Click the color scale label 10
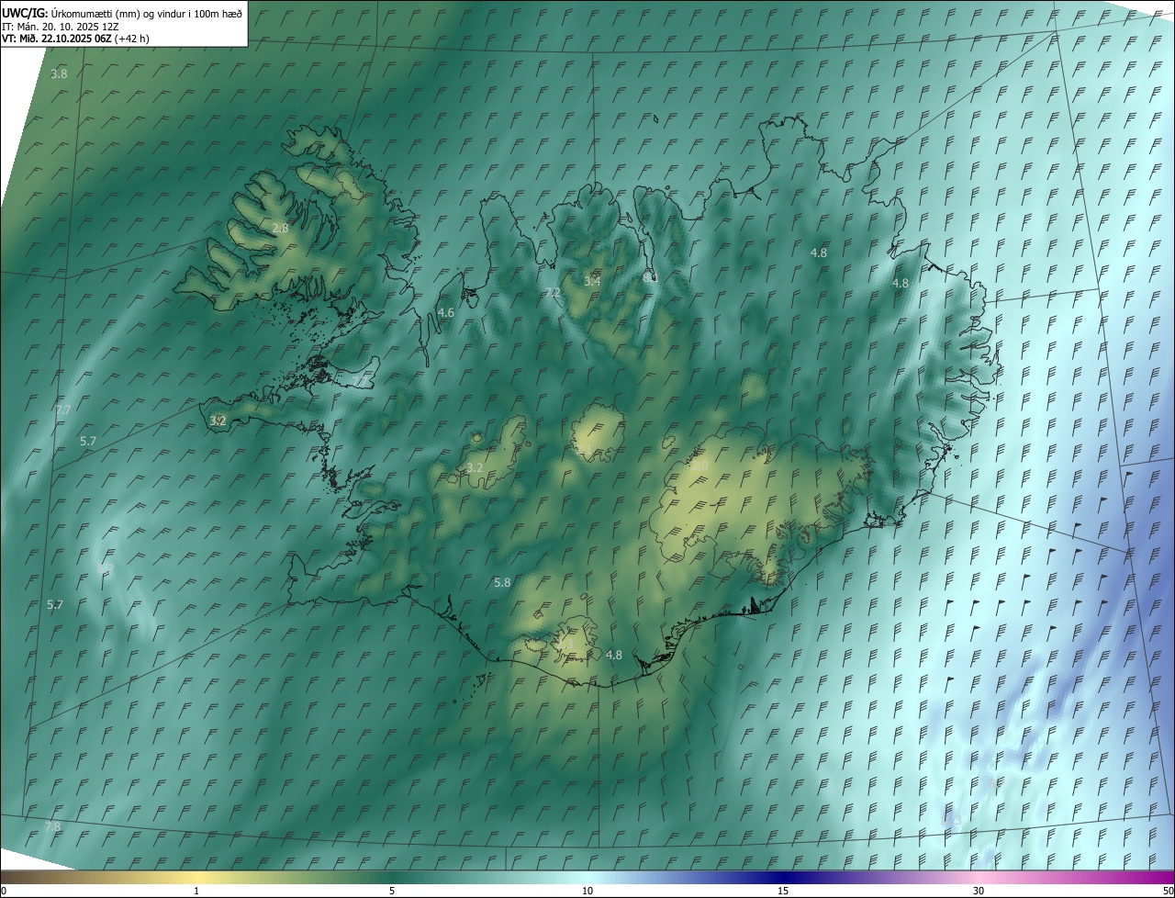Viewport: 1175px width, 898px height. click(x=587, y=891)
